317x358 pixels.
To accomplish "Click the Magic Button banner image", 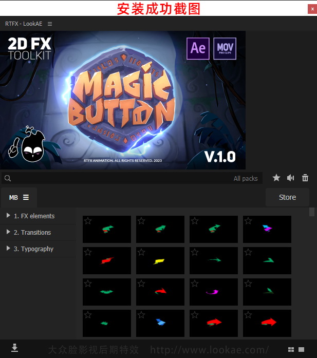I will pos(123,100).
